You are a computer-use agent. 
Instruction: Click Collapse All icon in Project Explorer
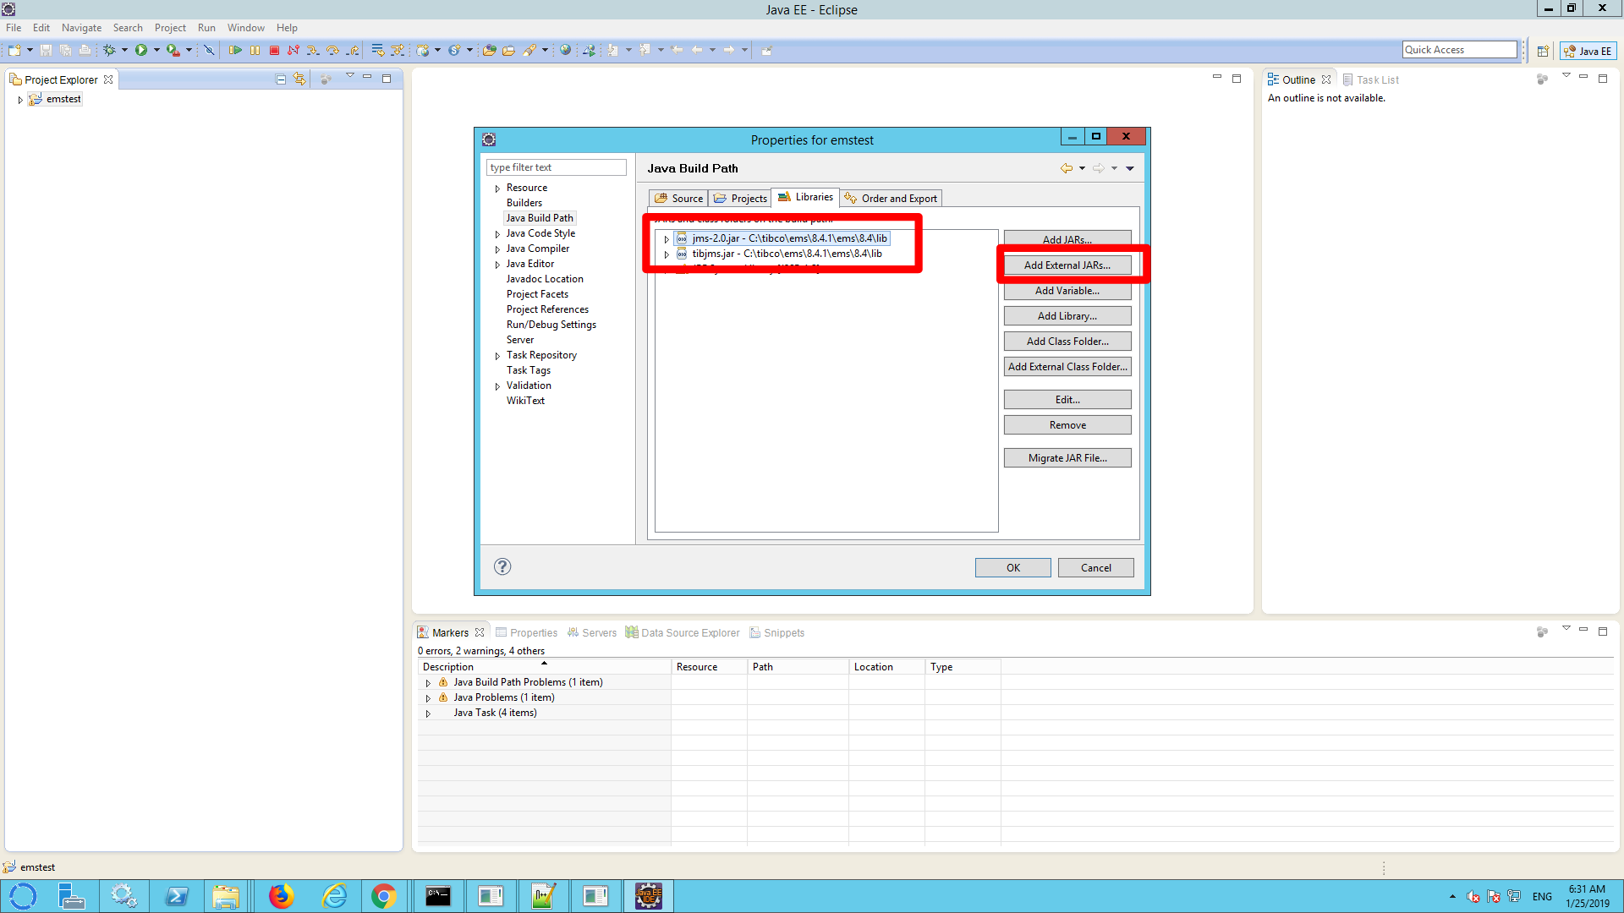[x=281, y=79]
